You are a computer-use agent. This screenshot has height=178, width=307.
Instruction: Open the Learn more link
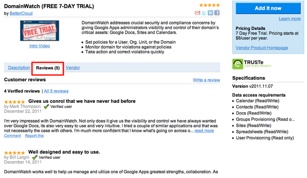pyautogui.click(x=290, y=19)
